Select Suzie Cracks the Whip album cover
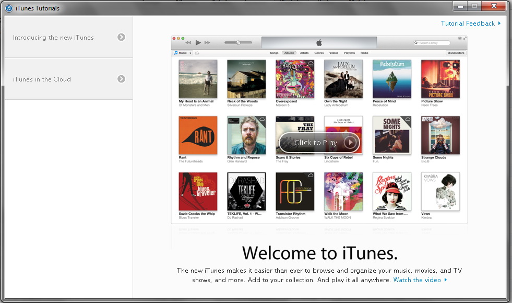The height and width of the screenshot is (303, 512). pyautogui.click(x=198, y=192)
